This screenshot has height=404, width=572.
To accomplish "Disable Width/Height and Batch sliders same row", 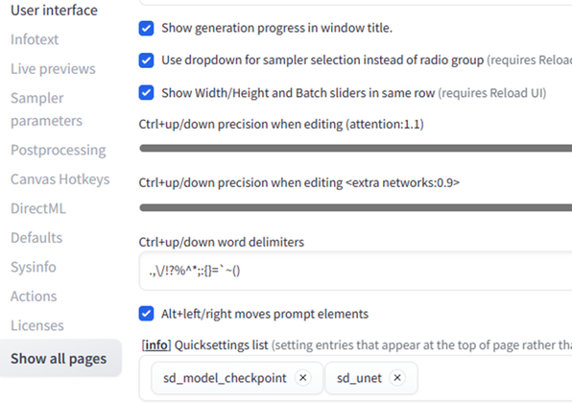I will [x=146, y=93].
